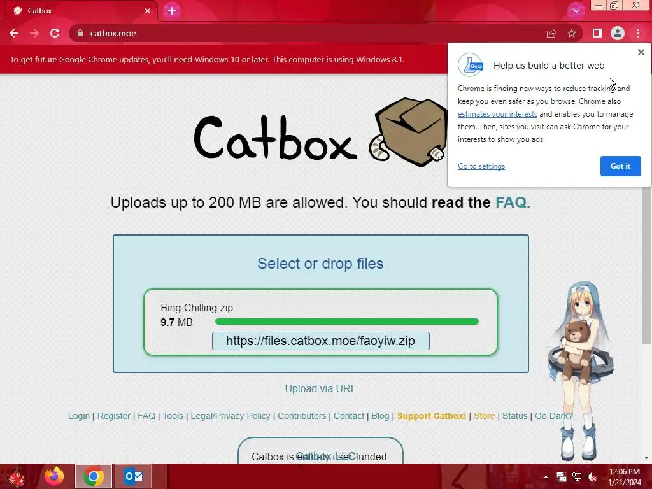The width and height of the screenshot is (652, 489).
Task: Click the anime mascot character image
Action: point(581,370)
